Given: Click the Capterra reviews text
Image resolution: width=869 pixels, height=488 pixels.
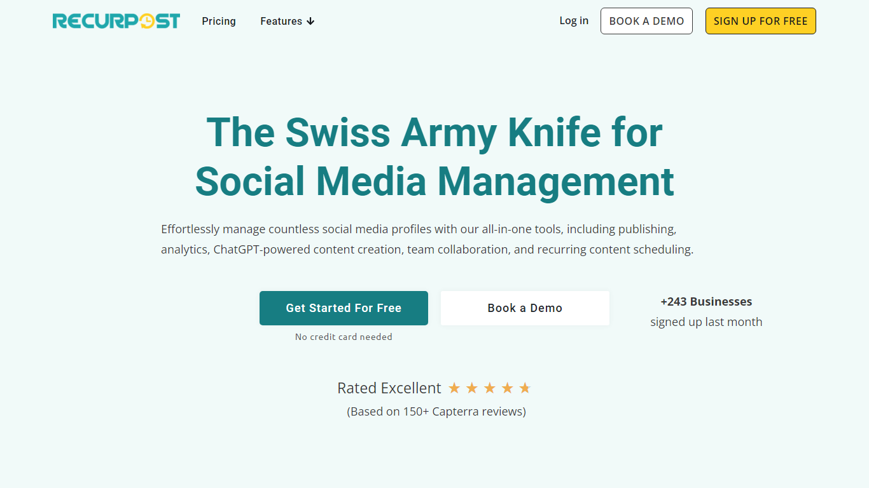Looking at the screenshot, I should [x=436, y=412].
